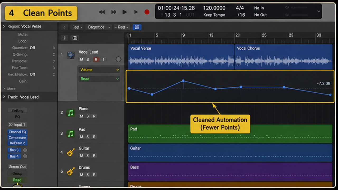Click channel strip Read automation button
The width and height of the screenshot is (338, 190).
click(x=17, y=180)
